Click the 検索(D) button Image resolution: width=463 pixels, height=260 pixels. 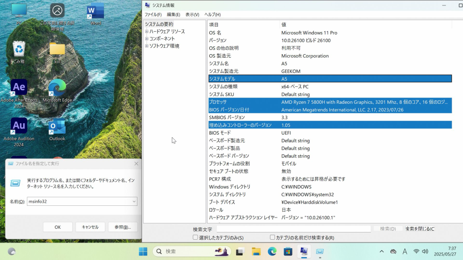pos(387,229)
